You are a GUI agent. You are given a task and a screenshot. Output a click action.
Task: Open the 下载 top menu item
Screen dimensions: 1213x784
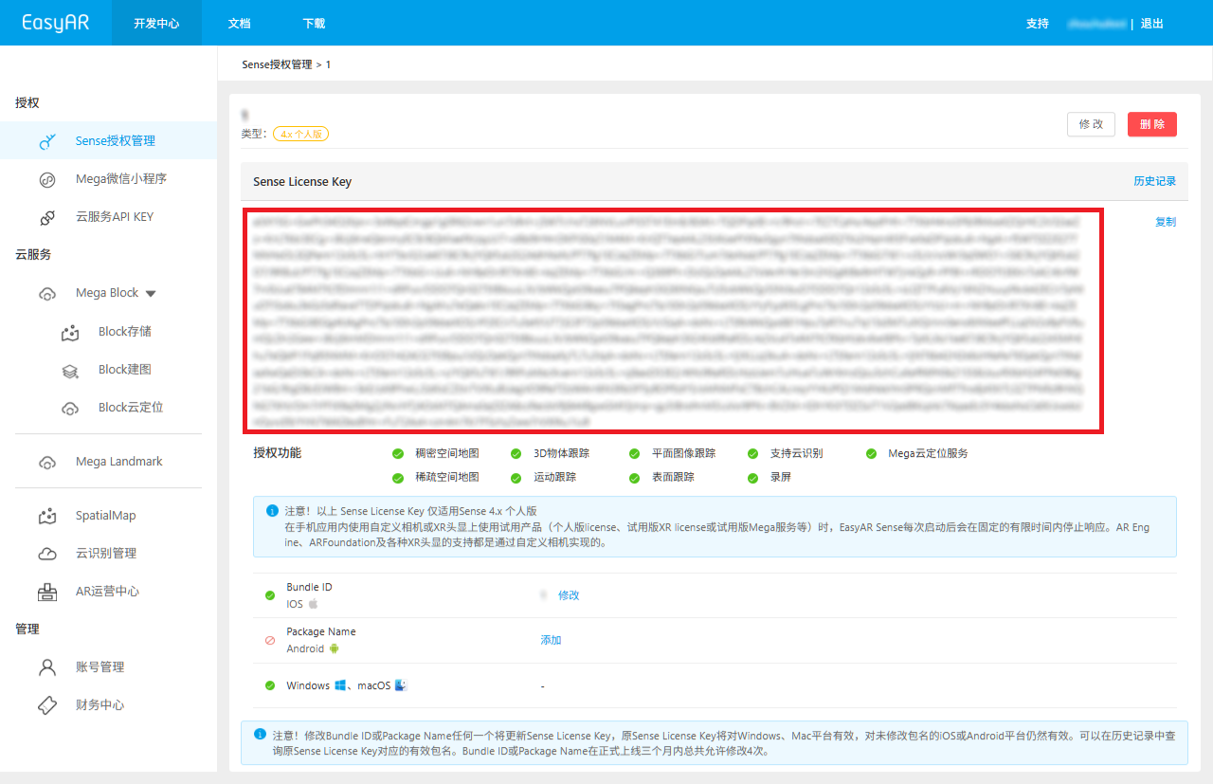click(314, 23)
